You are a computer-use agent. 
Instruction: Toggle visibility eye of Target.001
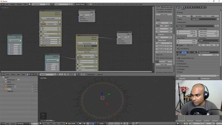point(32,91)
